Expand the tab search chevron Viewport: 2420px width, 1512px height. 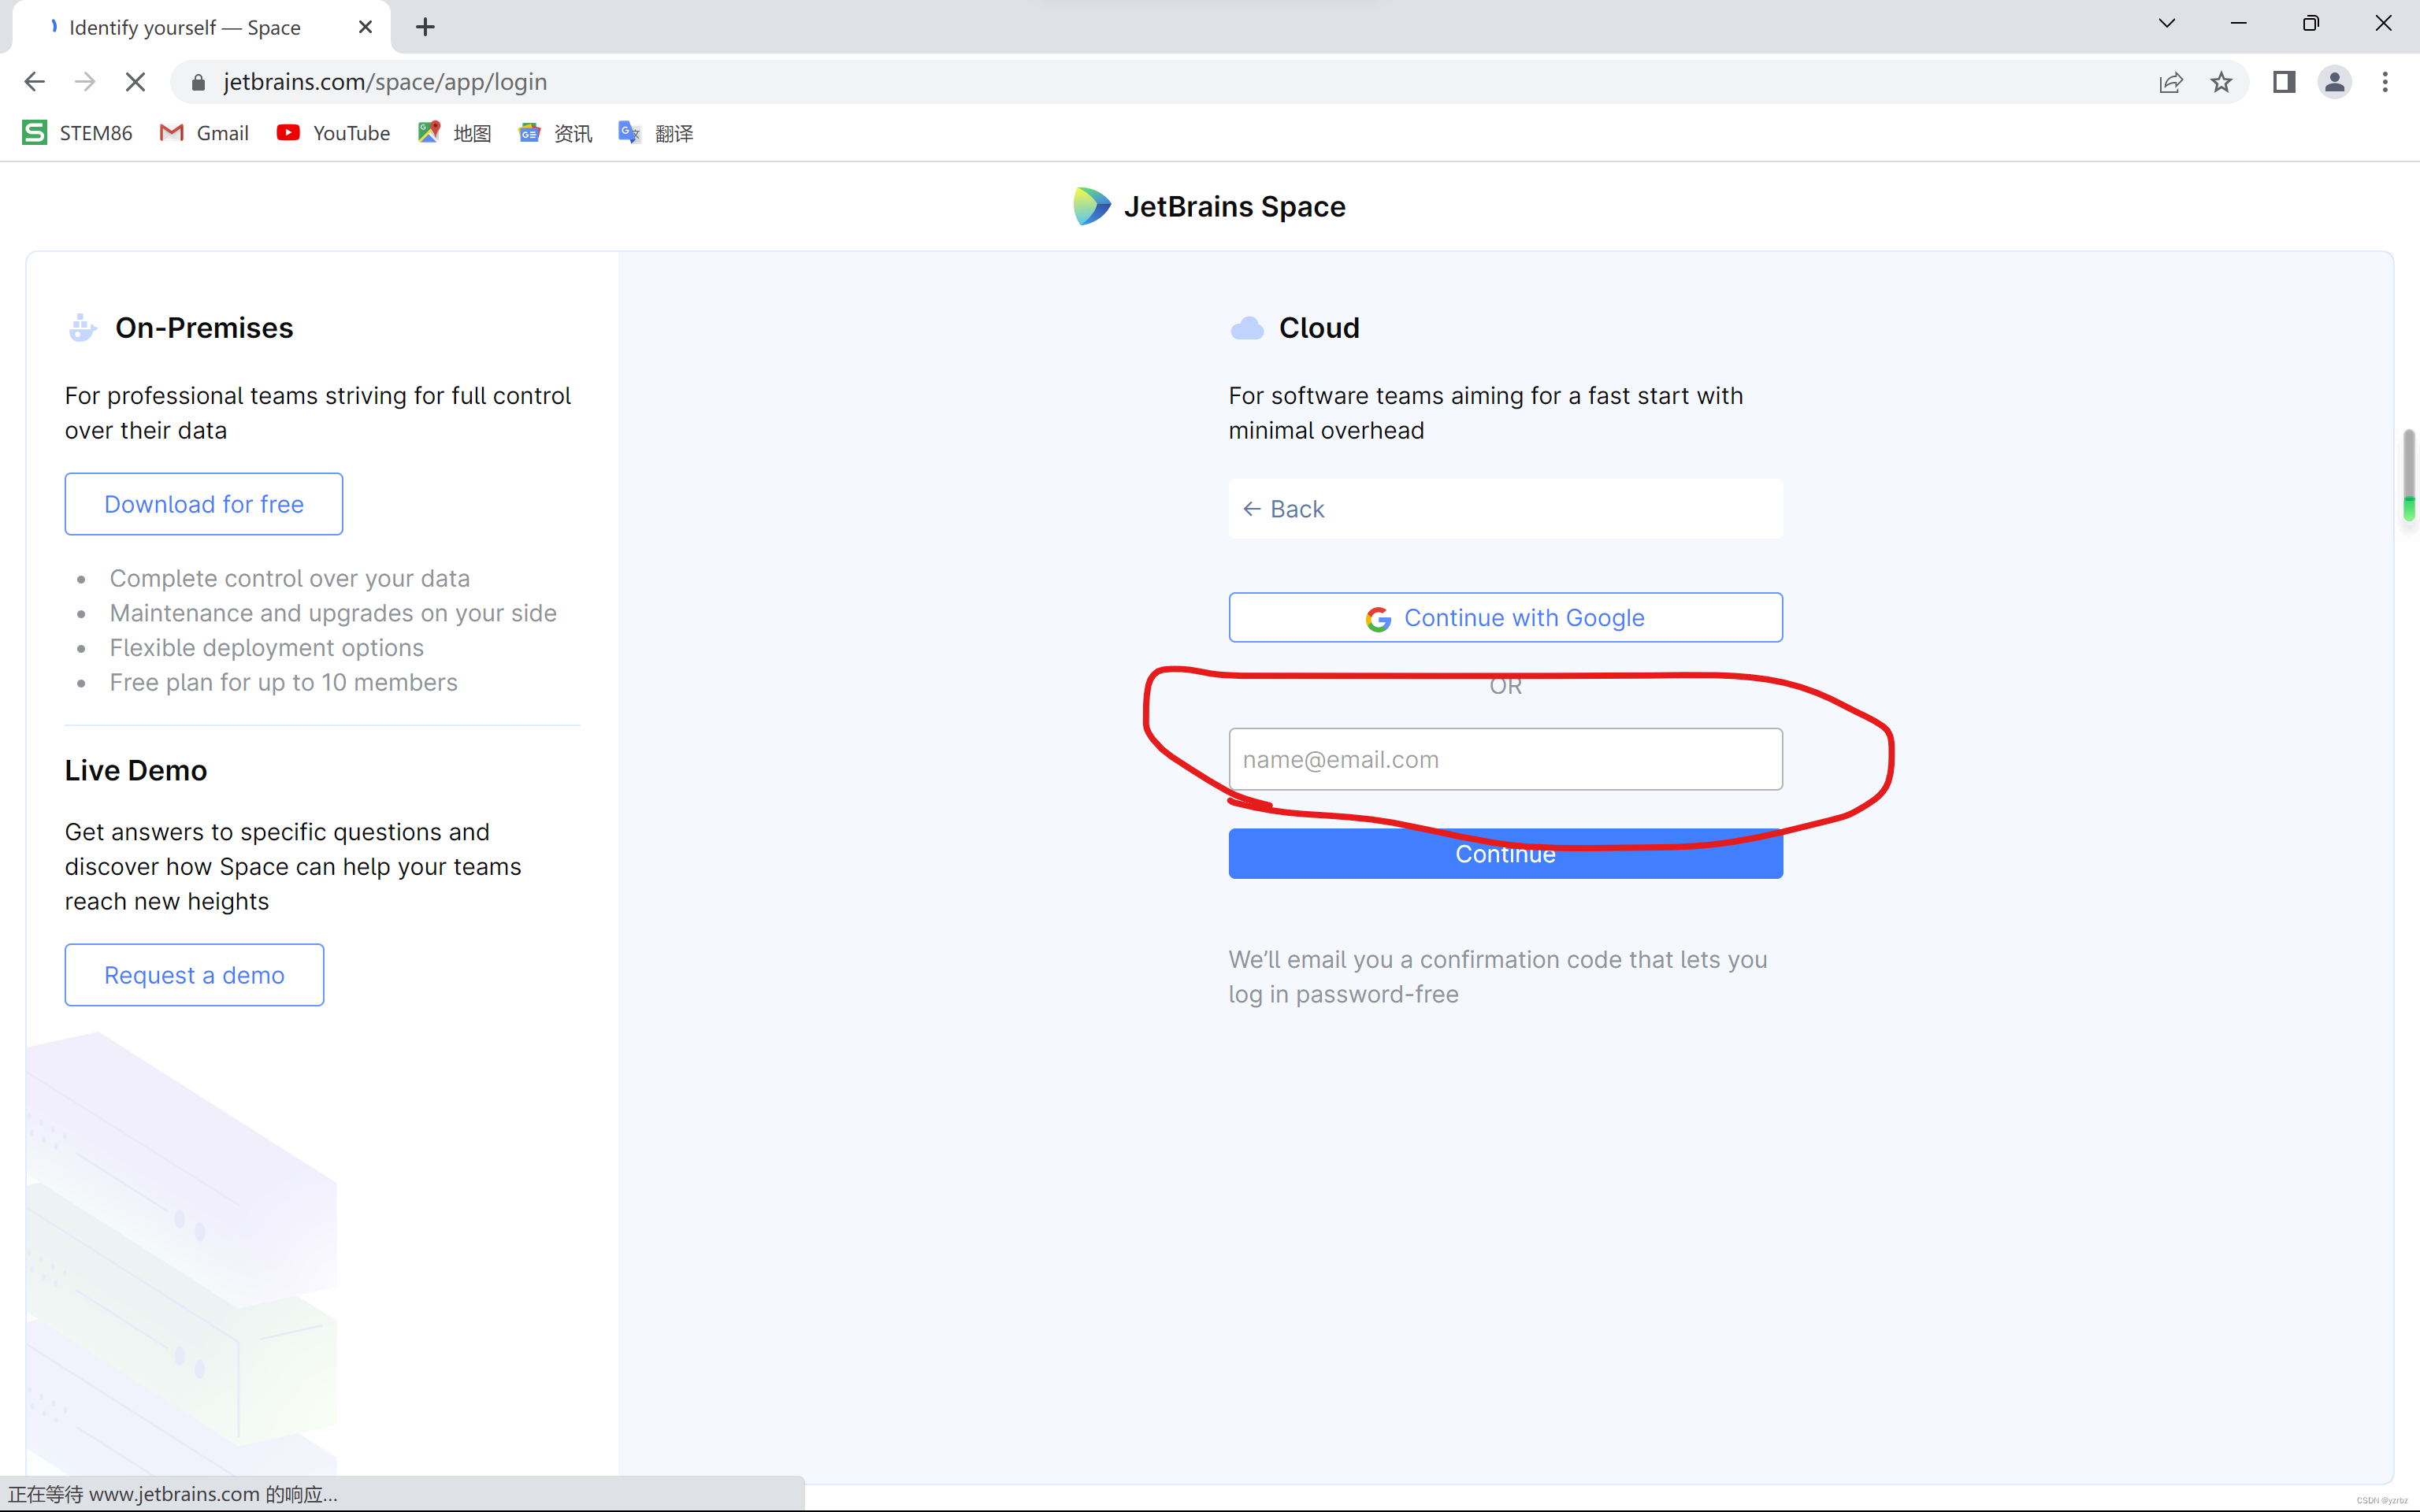click(x=2167, y=24)
